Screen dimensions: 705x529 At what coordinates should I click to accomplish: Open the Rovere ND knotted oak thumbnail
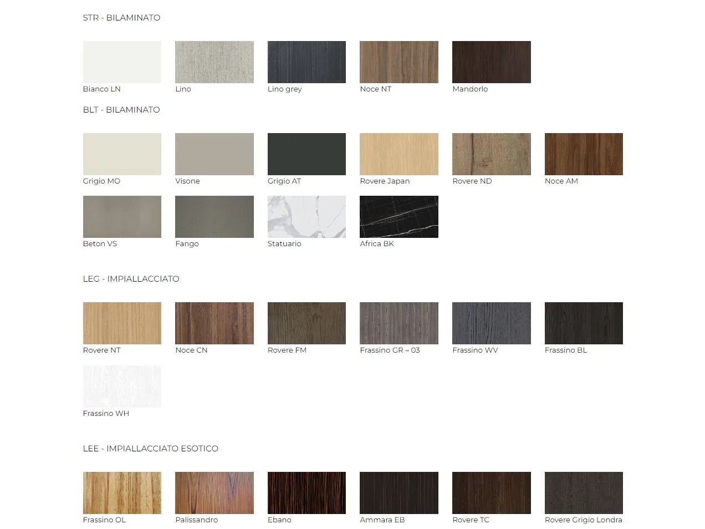click(x=491, y=154)
